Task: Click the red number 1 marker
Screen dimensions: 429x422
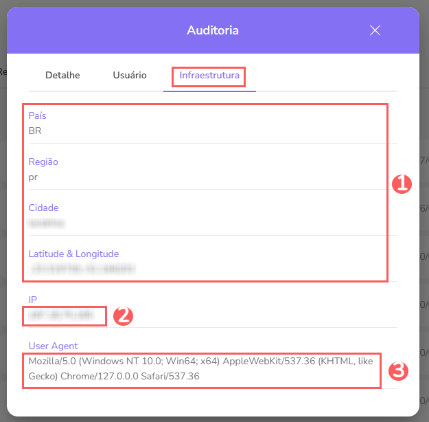Action: pos(402,184)
